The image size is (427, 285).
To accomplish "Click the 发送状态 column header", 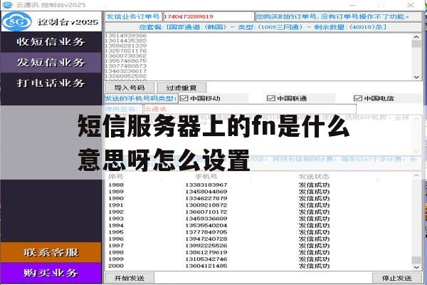I will (x=314, y=177).
